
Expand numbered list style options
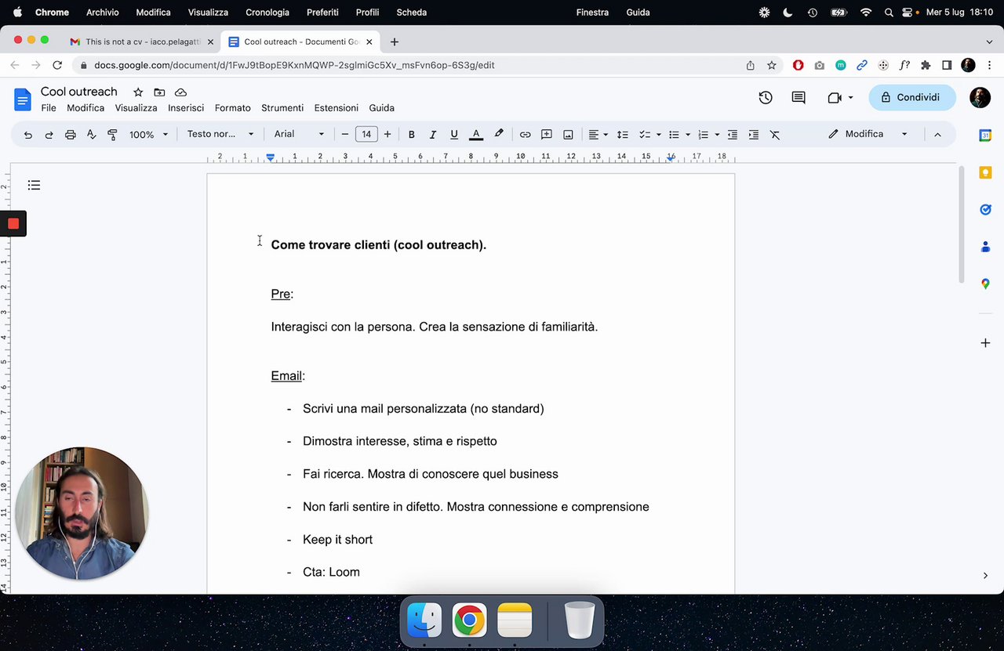(717, 135)
